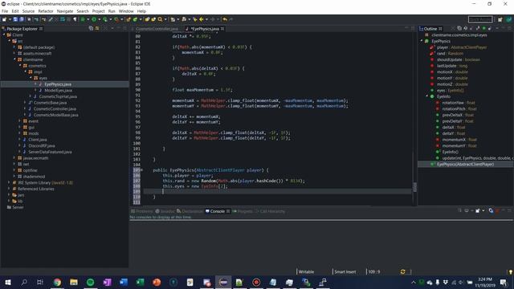Open Google Chrome from the taskbar
The image size is (514, 289).
point(57,282)
